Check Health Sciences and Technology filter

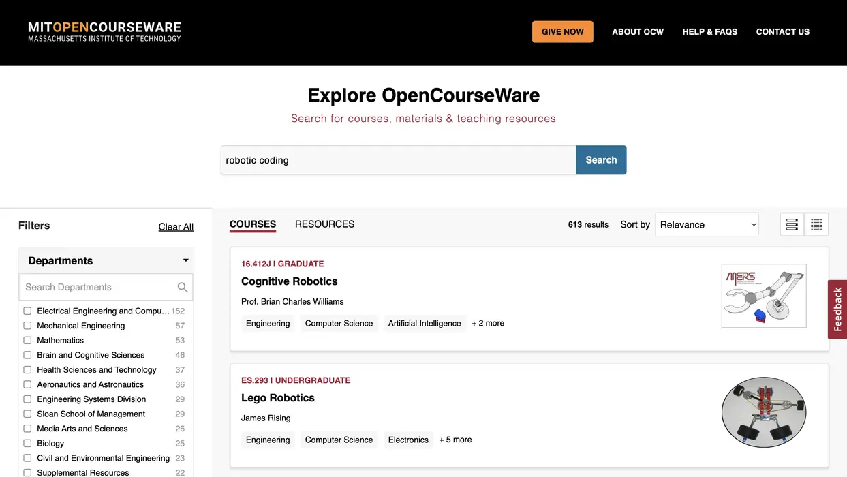27,370
